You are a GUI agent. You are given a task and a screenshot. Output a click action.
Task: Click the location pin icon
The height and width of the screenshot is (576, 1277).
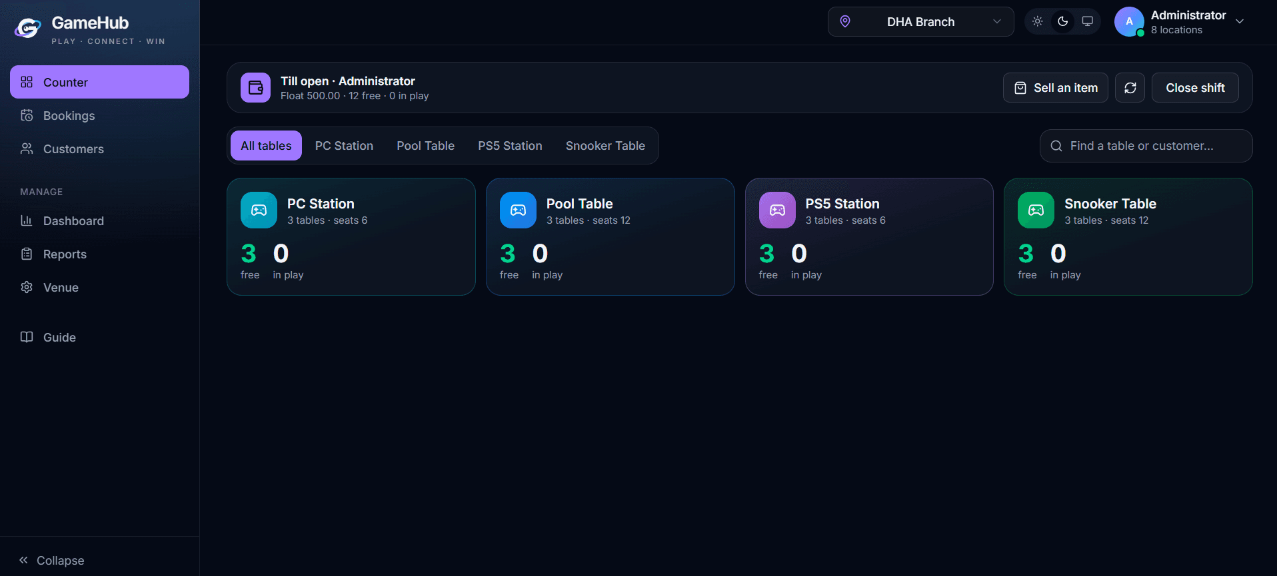(845, 21)
